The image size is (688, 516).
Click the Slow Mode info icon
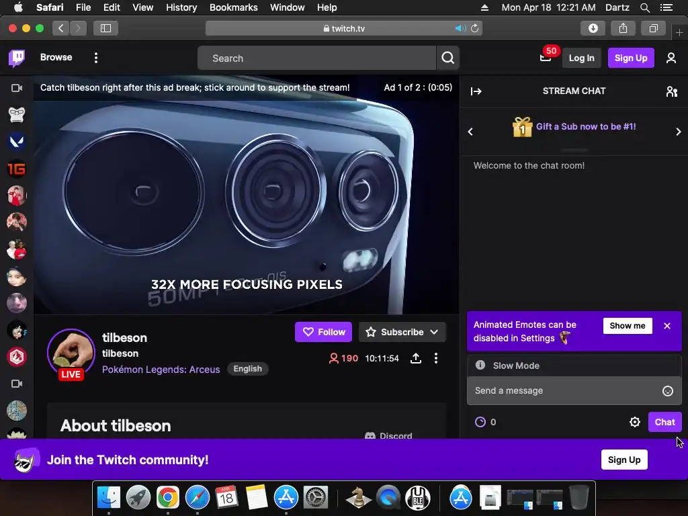[480, 365]
